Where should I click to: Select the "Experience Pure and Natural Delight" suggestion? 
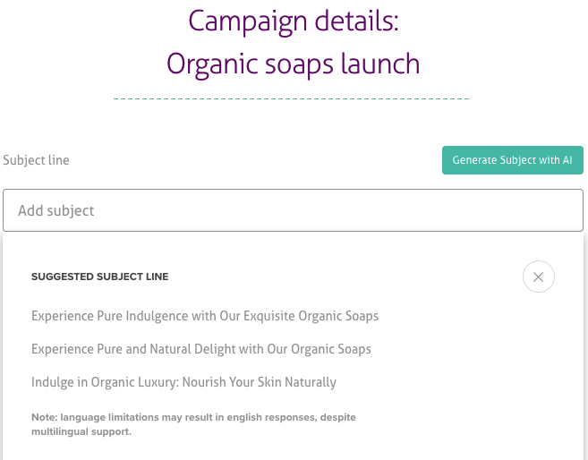[200, 349]
